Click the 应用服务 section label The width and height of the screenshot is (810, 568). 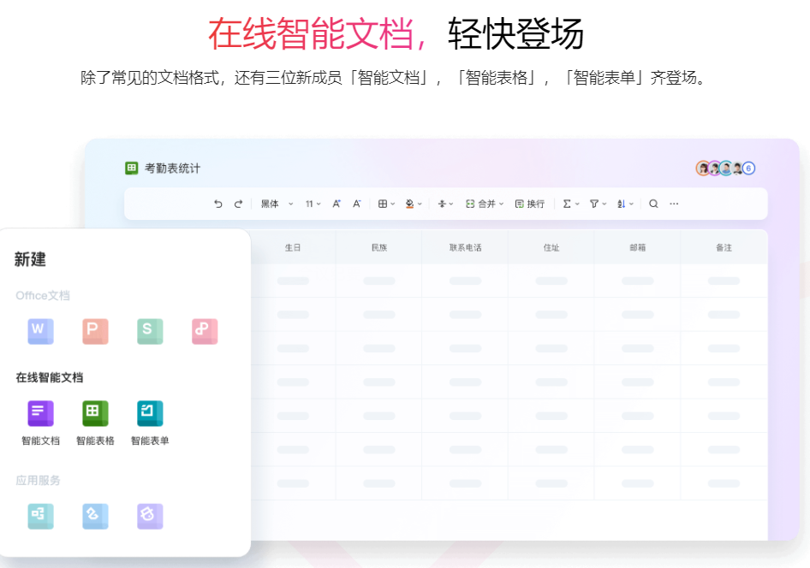point(38,480)
